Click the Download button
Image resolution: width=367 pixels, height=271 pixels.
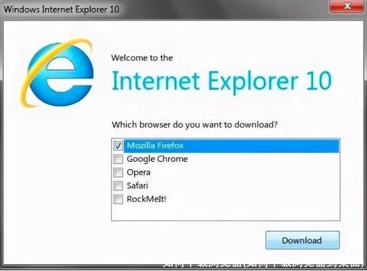[x=302, y=240]
